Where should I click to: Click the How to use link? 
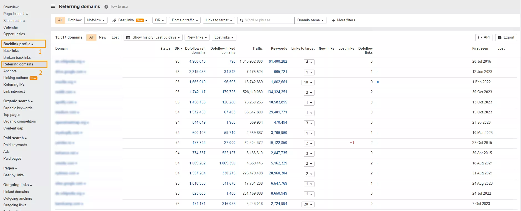click(x=119, y=7)
